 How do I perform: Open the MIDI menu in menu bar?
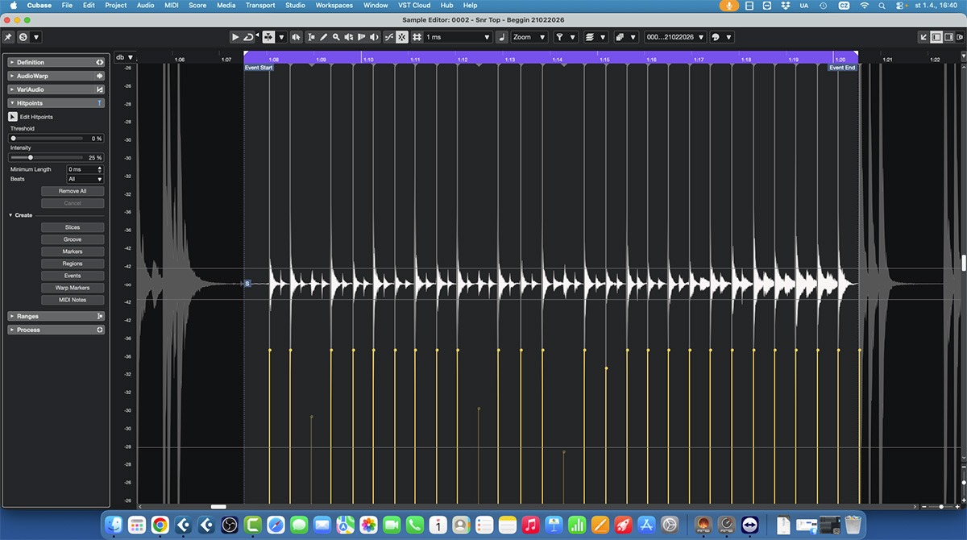tap(171, 6)
